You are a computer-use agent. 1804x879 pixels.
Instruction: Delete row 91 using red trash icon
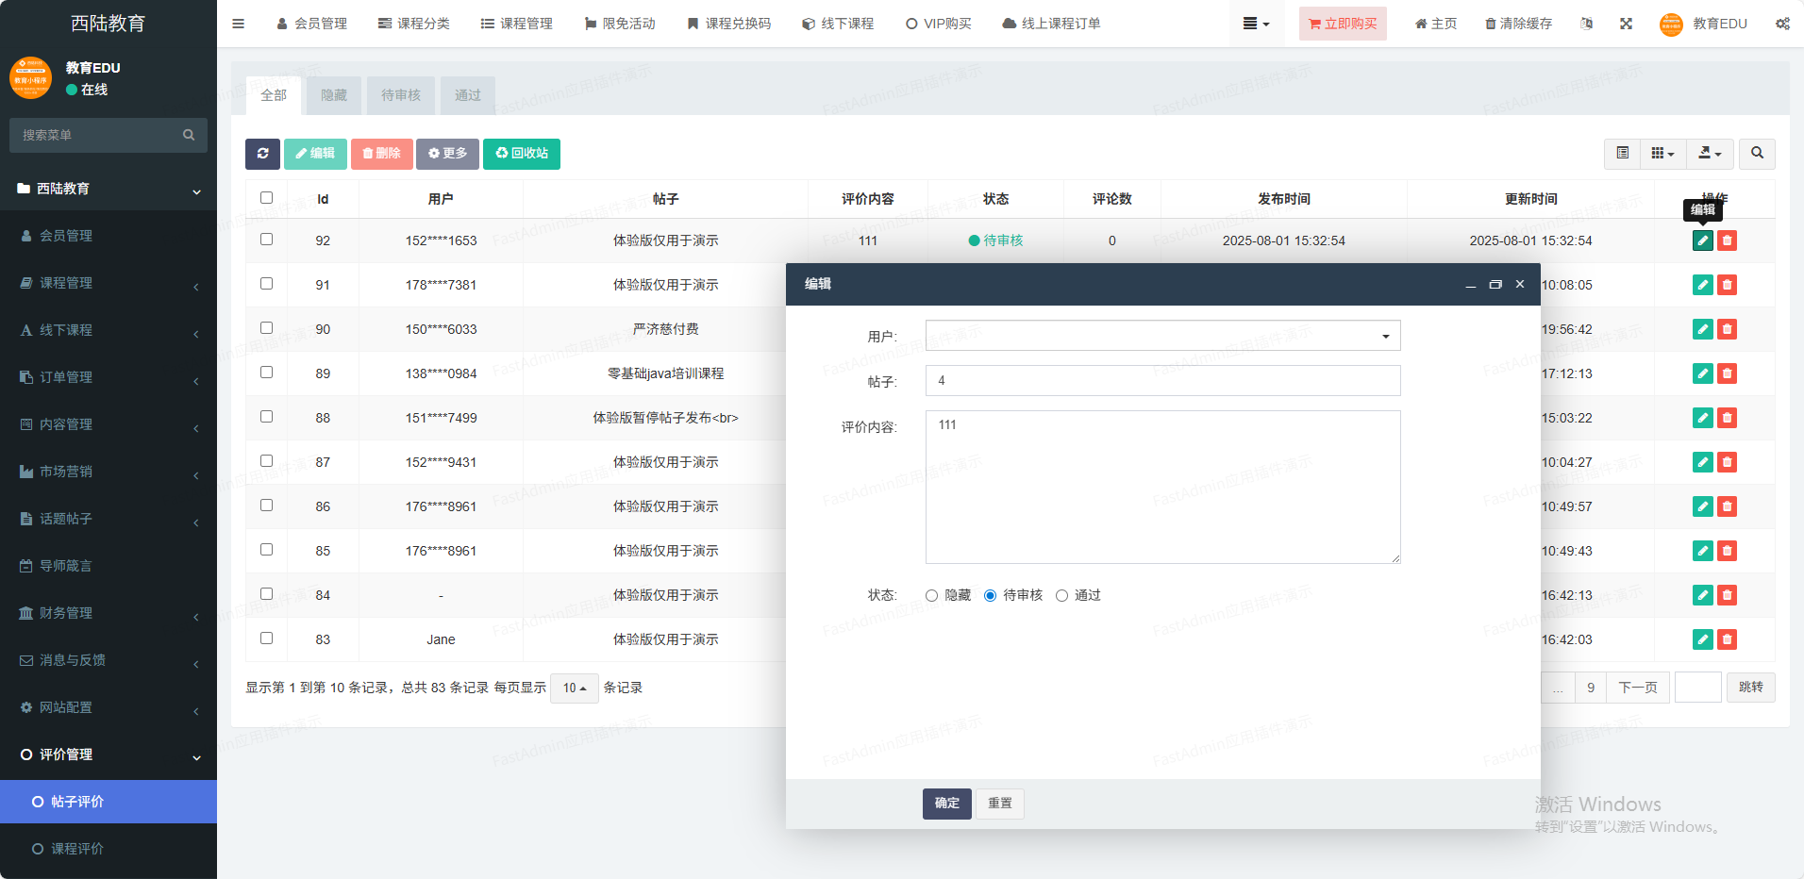point(1727,285)
